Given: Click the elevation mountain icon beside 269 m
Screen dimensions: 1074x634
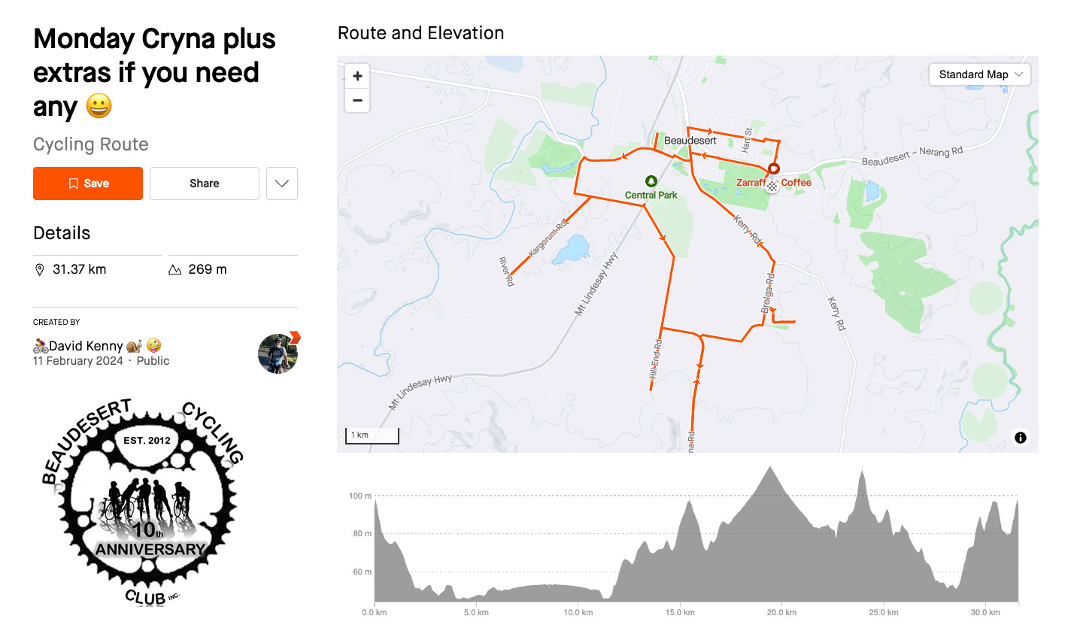Looking at the screenshot, I should [175, 269].
